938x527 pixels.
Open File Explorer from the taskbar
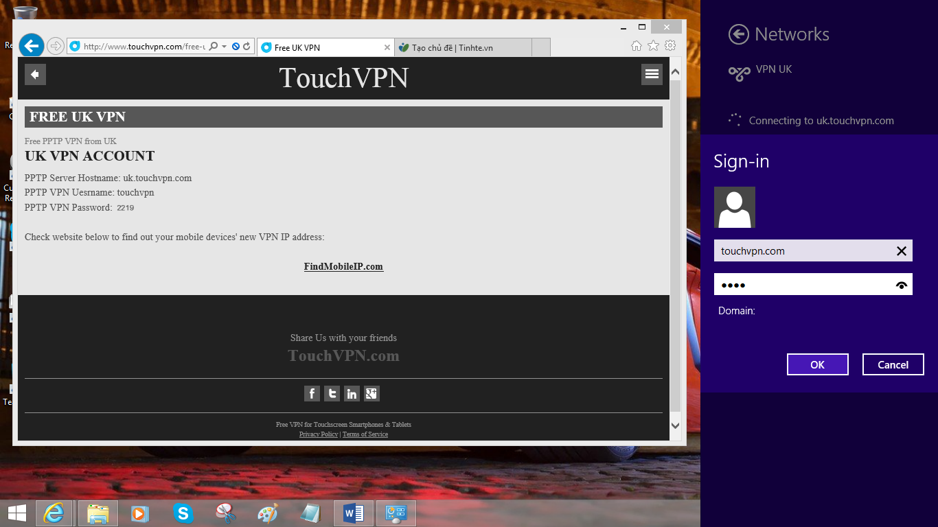98,513
